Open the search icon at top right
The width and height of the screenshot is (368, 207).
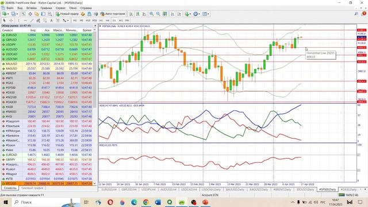[x=356, y=14]
